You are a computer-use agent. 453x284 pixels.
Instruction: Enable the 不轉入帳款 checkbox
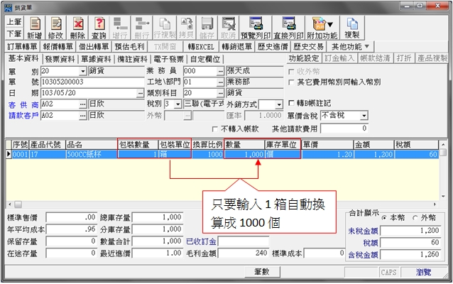[x=216, y=129]
